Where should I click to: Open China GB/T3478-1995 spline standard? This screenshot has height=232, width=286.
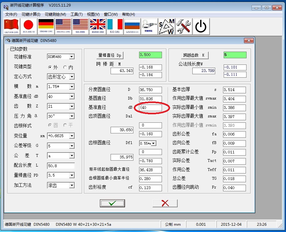[x=12, y=26]
